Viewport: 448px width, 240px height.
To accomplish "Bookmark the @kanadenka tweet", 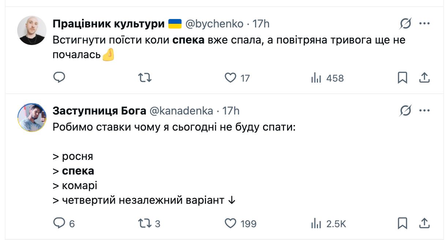I will coord(402,223).
